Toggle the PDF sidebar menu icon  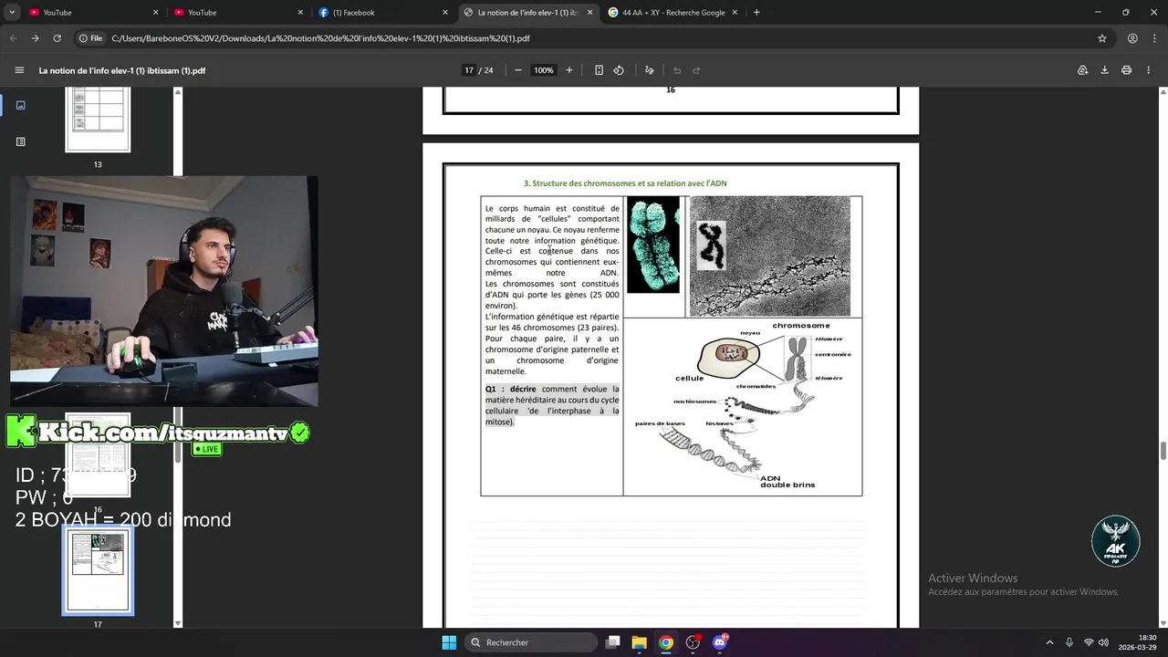(x=19, y=70)
